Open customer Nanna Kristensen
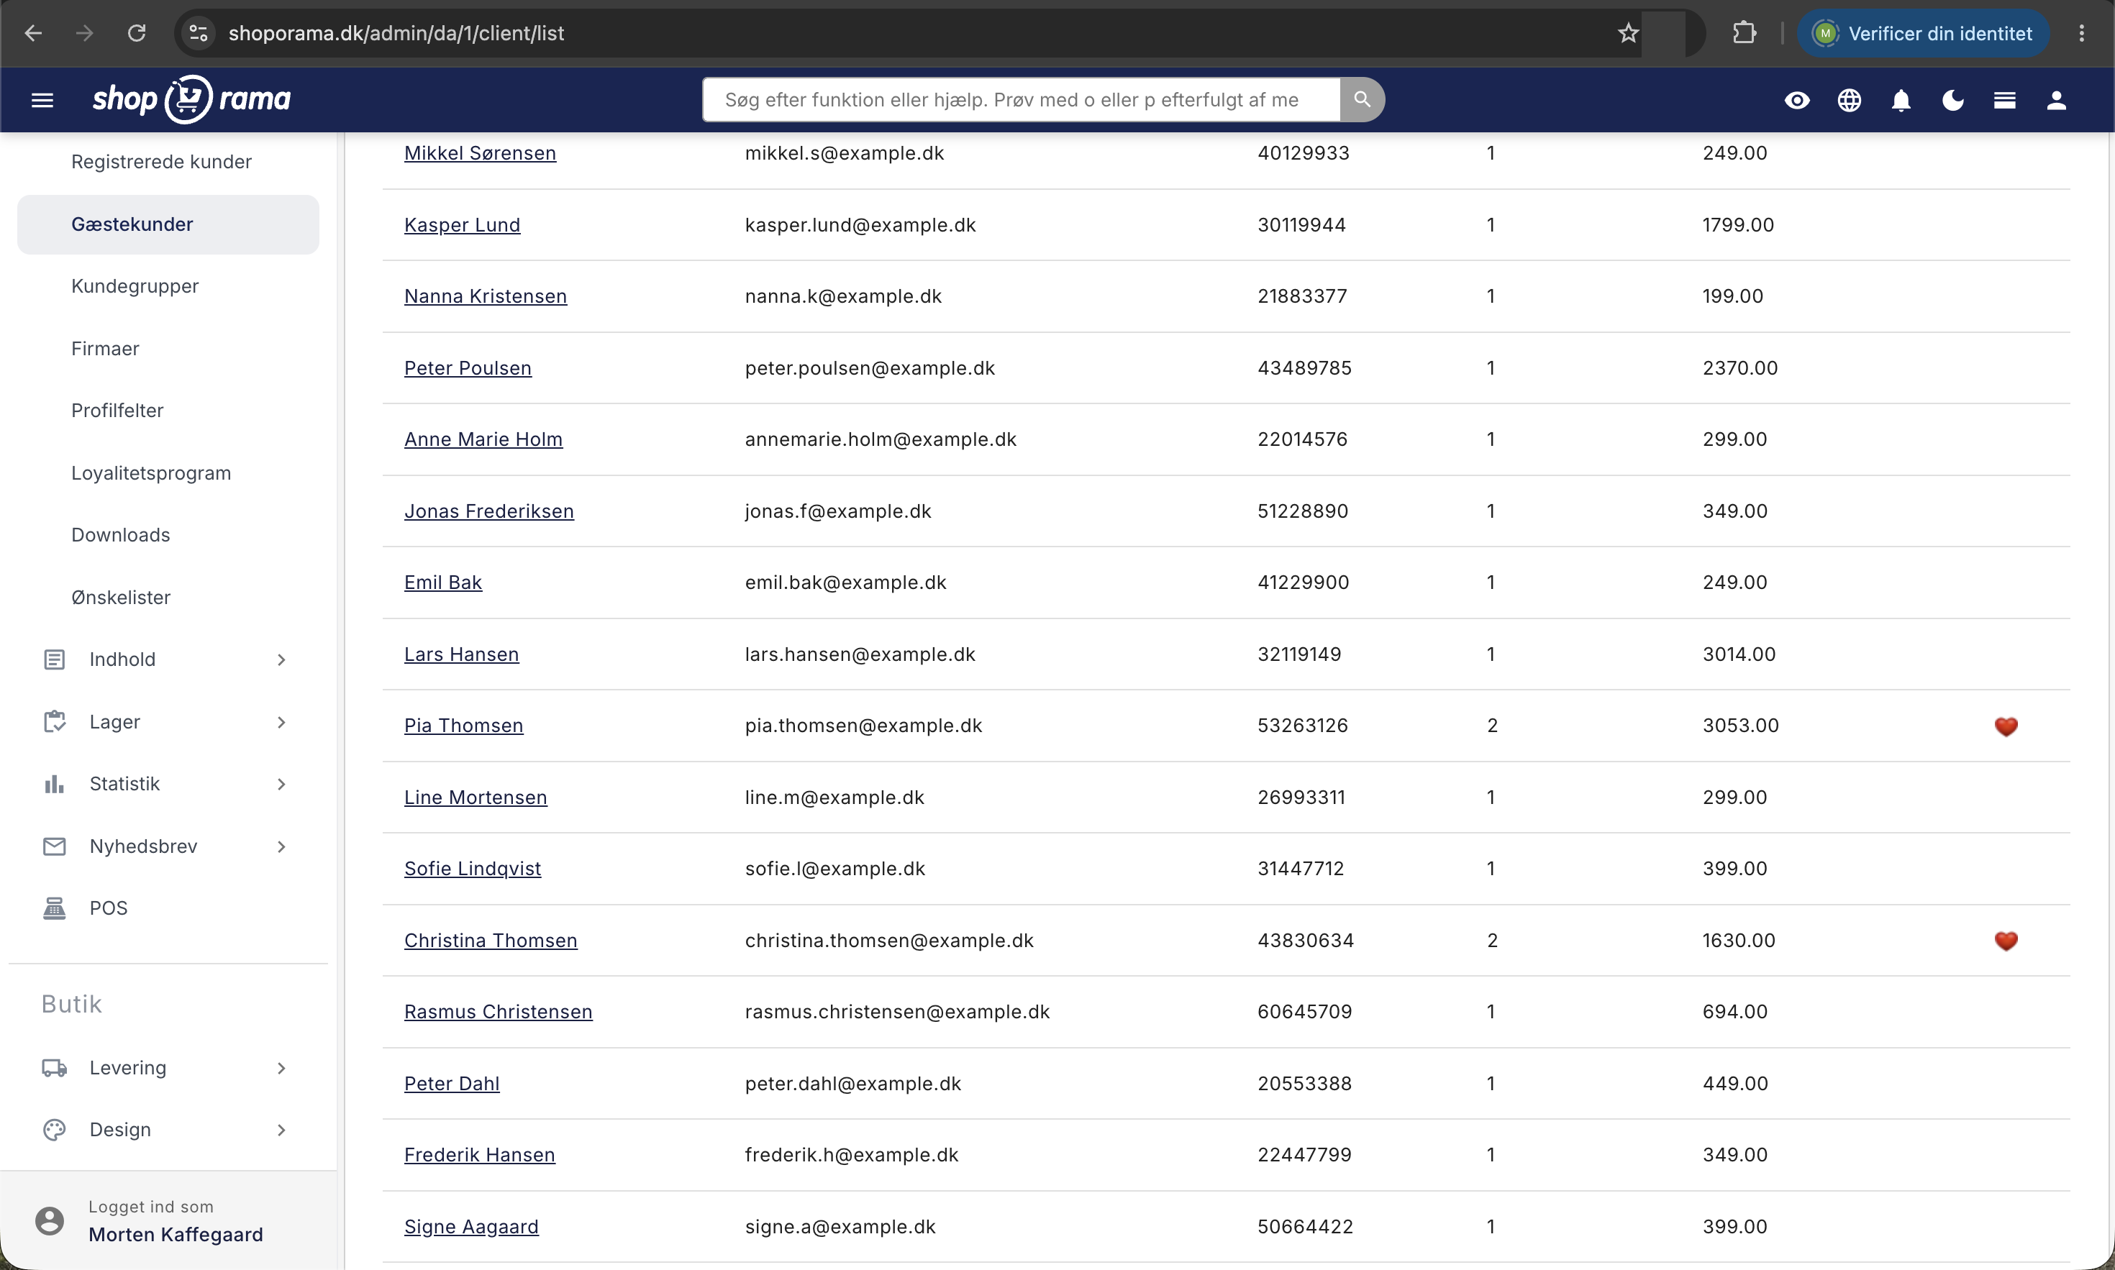 (486, 296)
